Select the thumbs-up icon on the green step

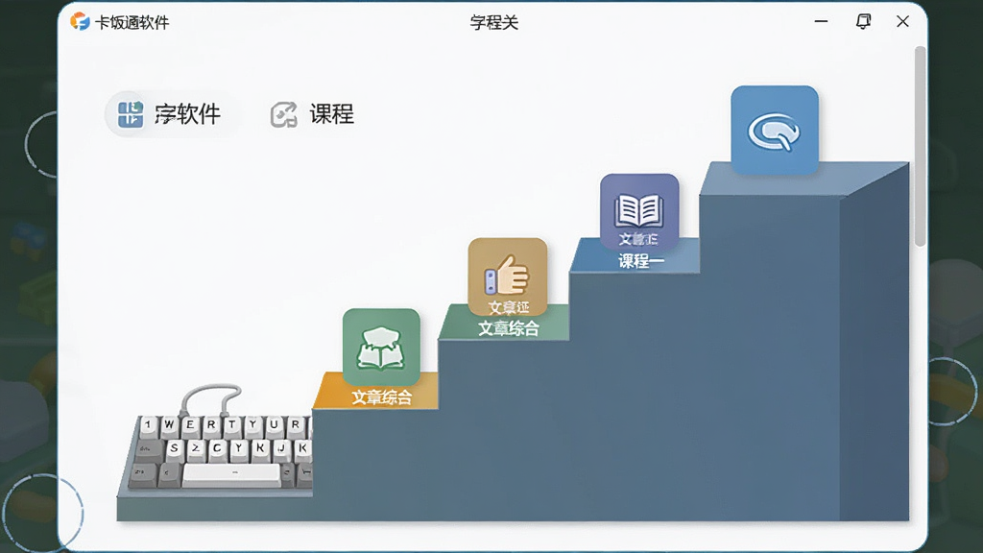[x=507, y=277]
